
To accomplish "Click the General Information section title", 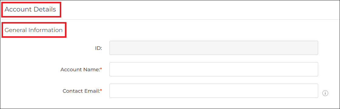I will [x=34, y=30].
